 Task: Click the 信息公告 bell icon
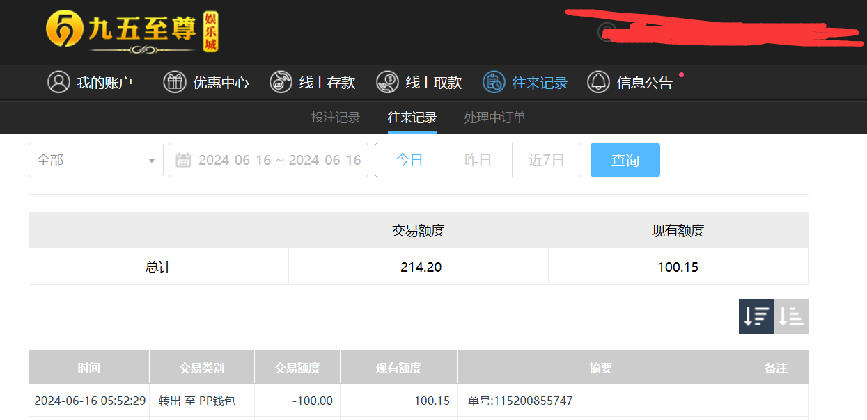coord(598,82)
